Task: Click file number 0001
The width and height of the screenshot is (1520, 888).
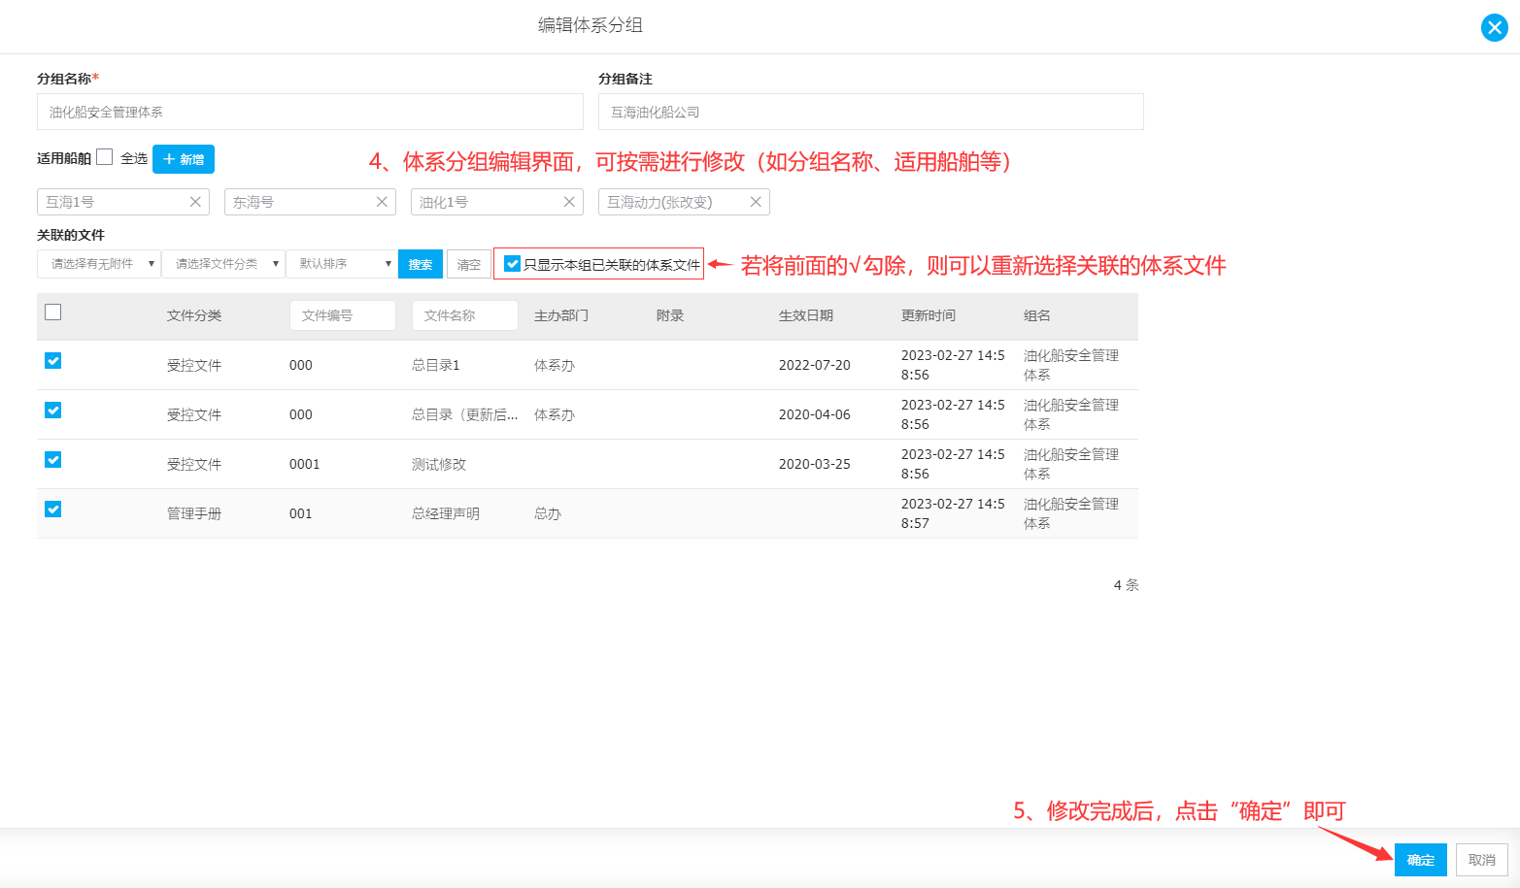Action: (x=305, y=464)
